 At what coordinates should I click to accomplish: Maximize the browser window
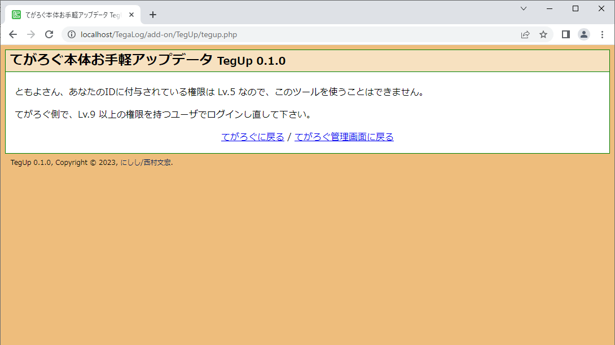[576, 8]
